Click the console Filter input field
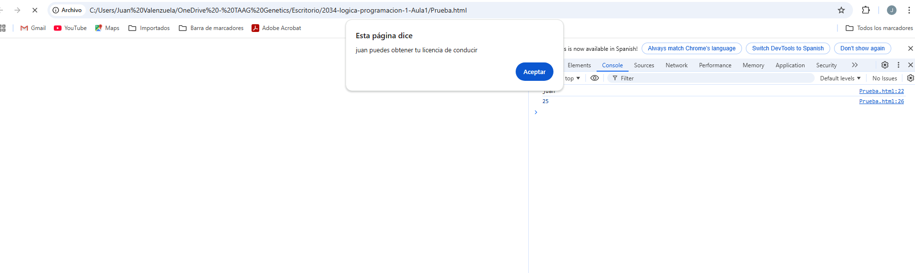This screenshot has height=273, width=915. pos(711,78)
